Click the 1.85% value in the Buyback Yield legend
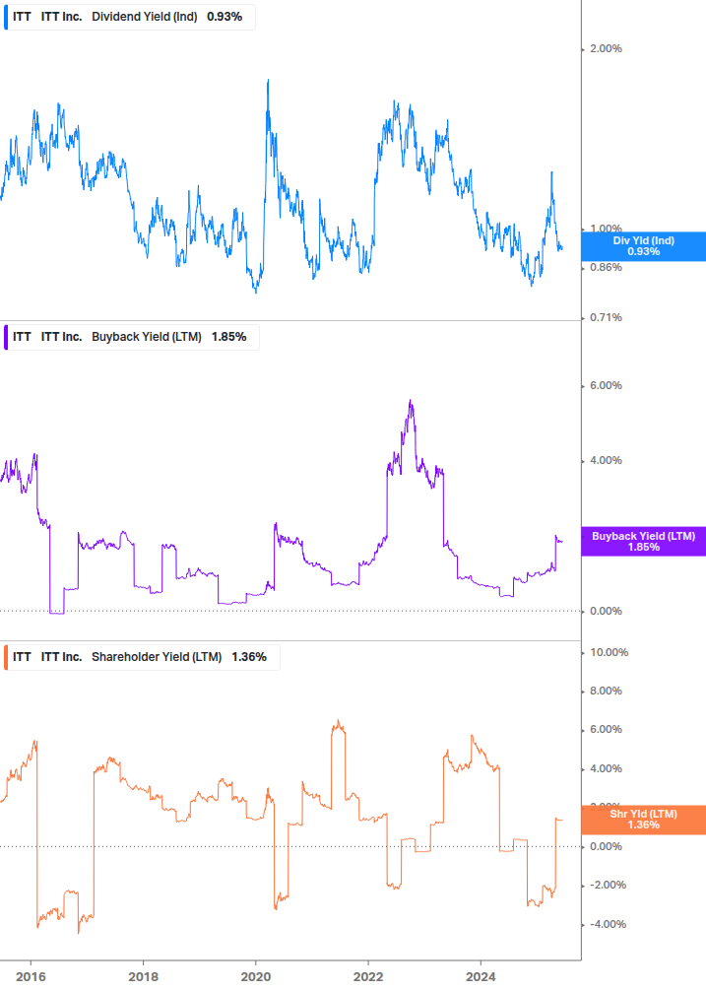The height and width of the screenshot is (990, 706). click(229, 337)
